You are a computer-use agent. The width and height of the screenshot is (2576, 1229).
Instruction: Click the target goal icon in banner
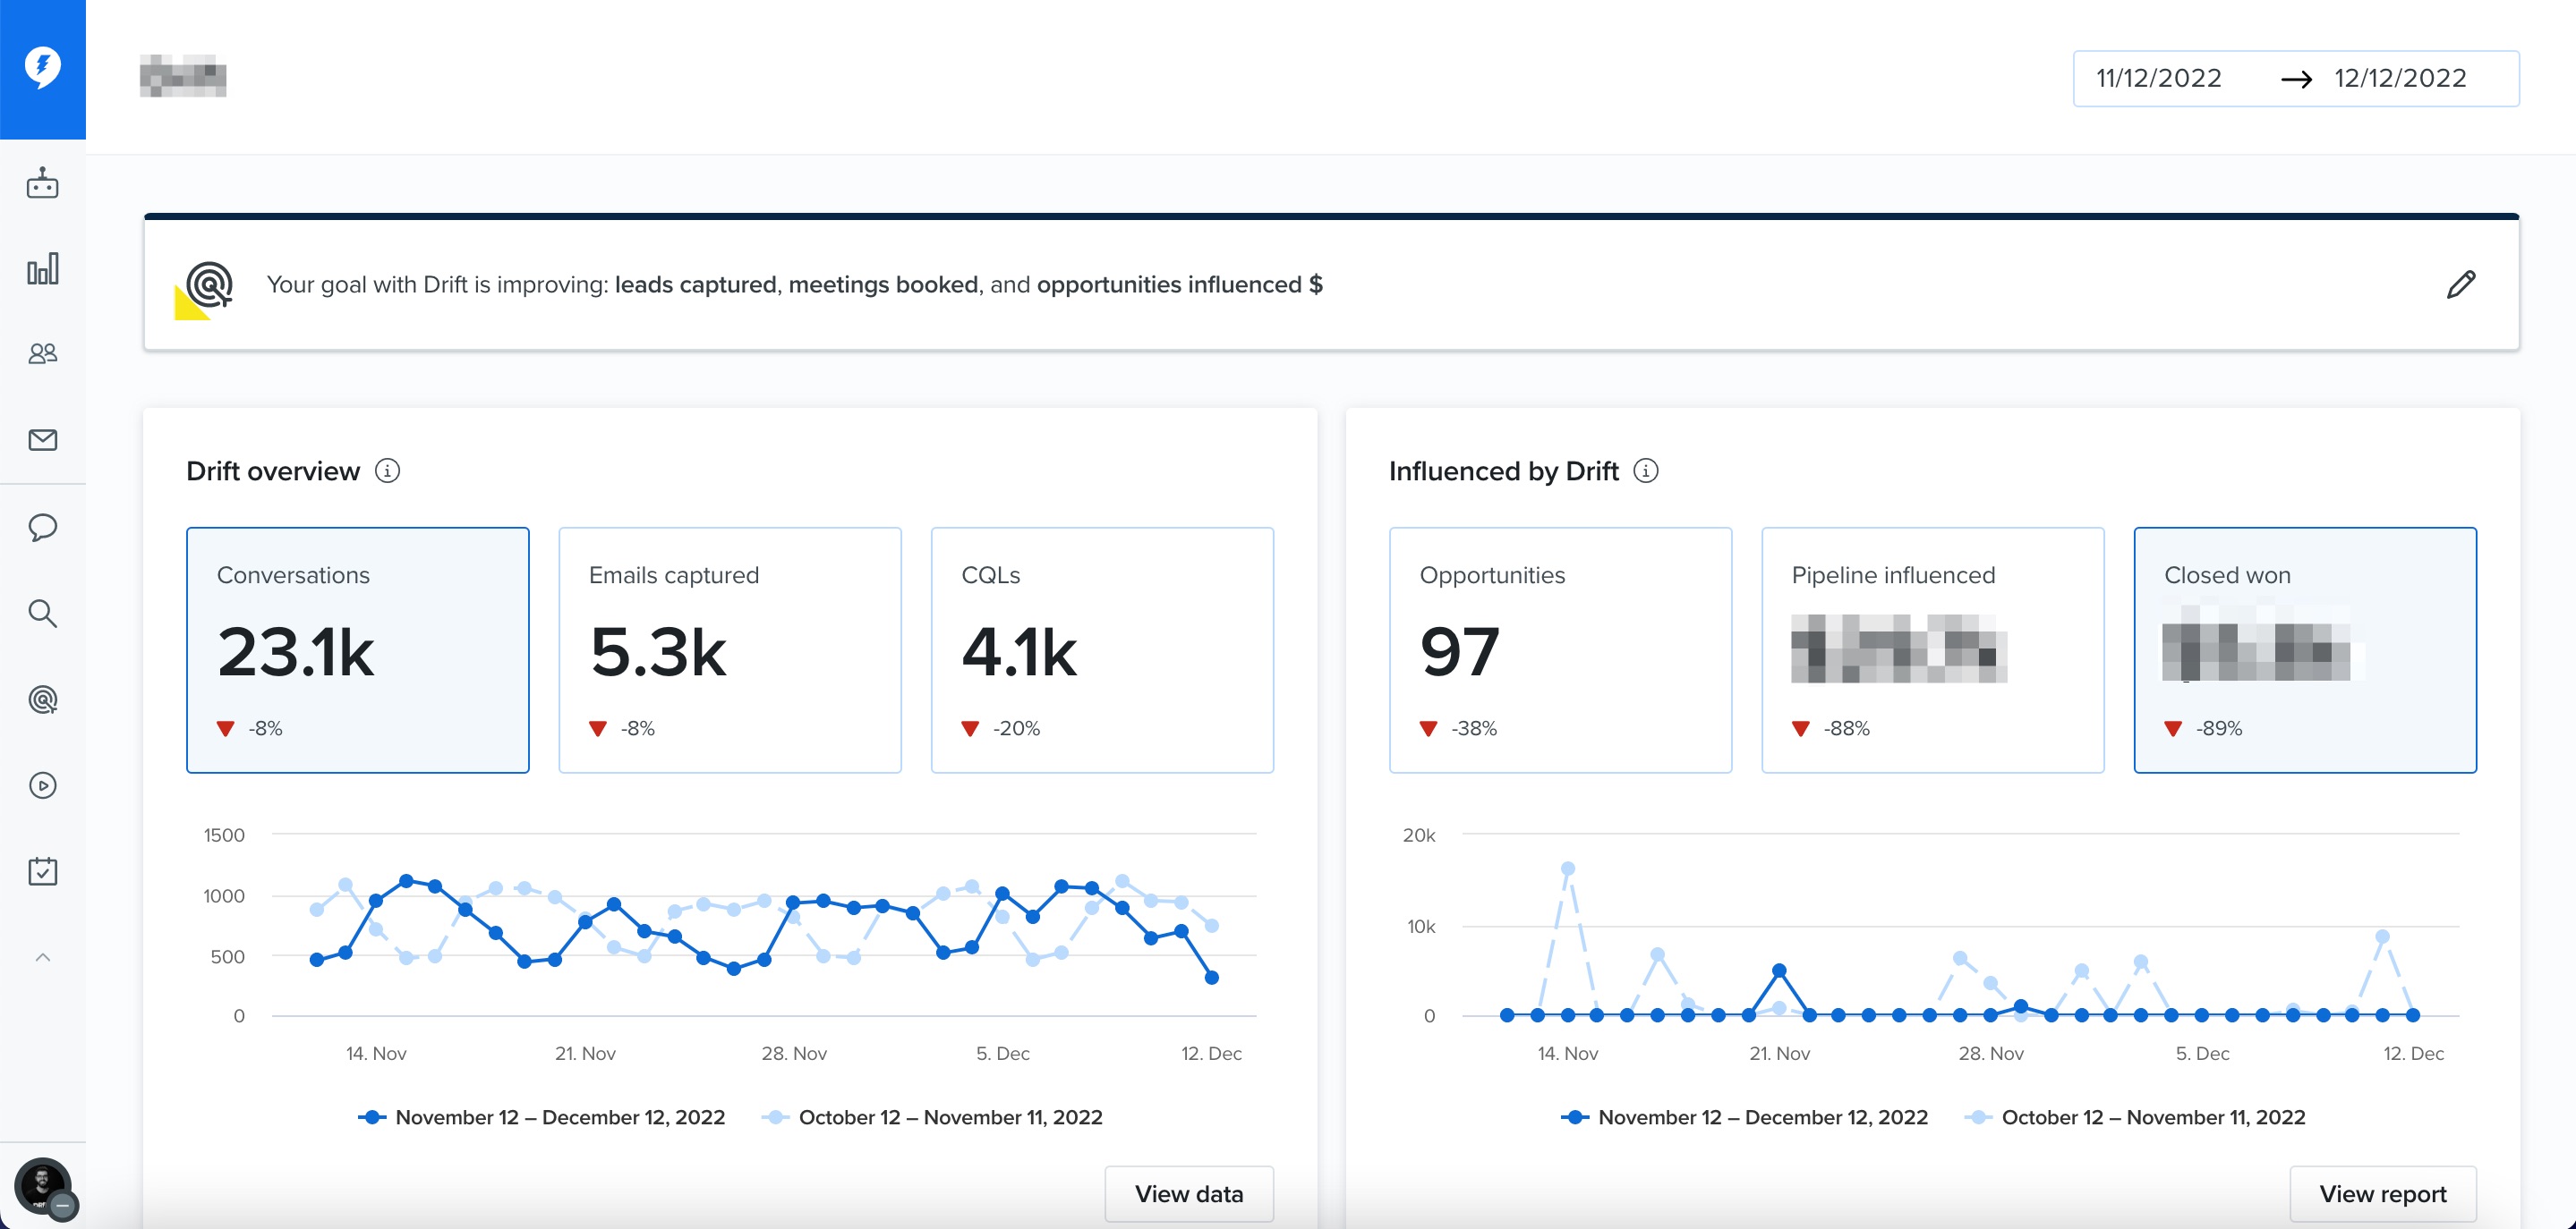coord(205,290)
